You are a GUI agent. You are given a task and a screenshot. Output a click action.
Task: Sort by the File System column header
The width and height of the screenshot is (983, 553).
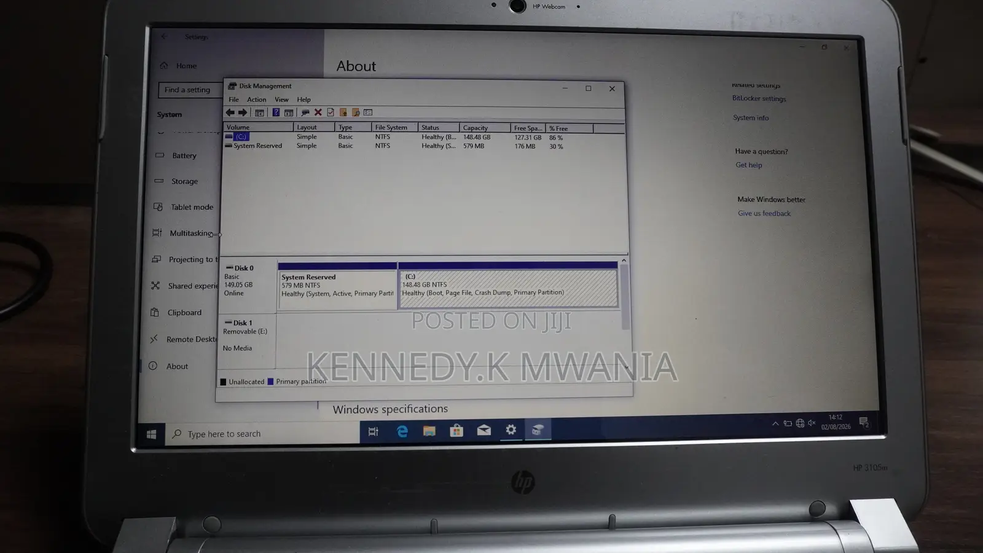pyautogui.click(x=394, y=127)
